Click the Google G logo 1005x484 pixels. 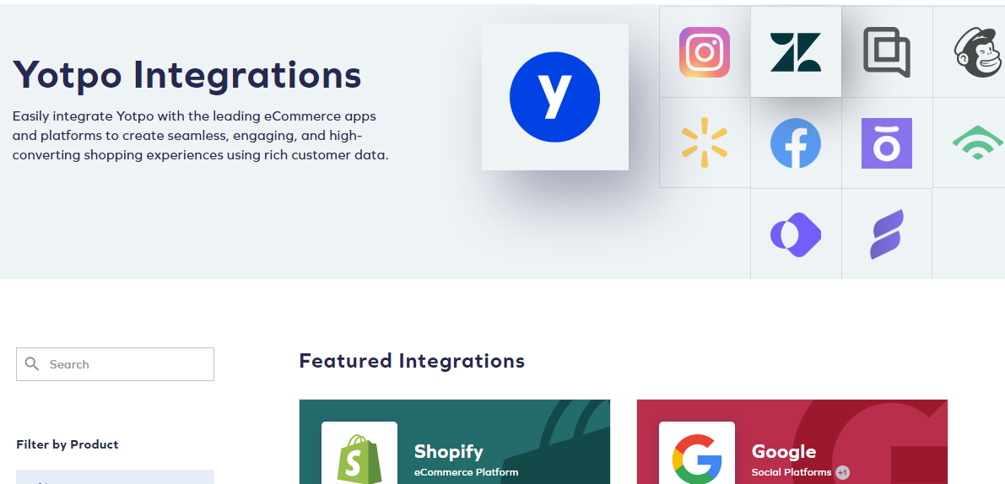pos(697,460)
